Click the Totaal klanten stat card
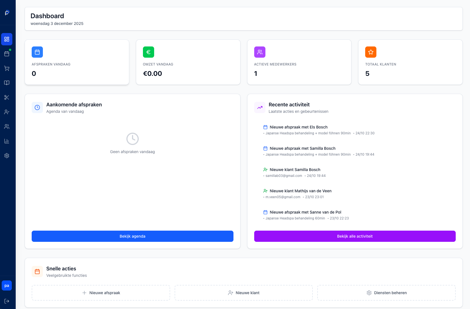 click(410, 62)
